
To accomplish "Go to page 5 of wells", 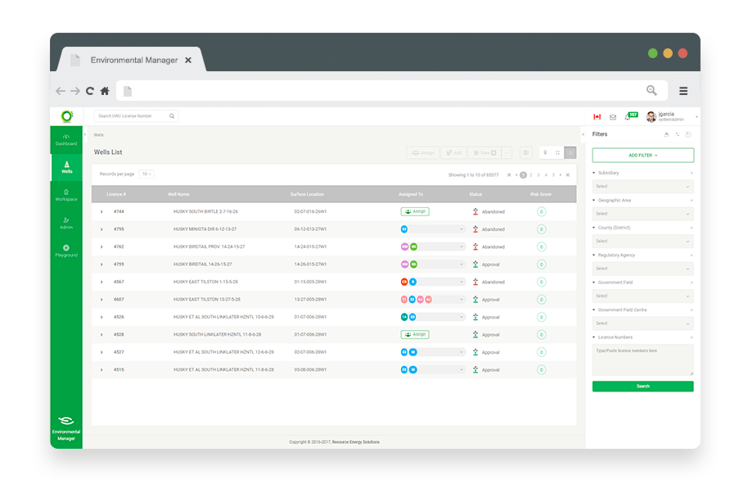I will [554, 175].
